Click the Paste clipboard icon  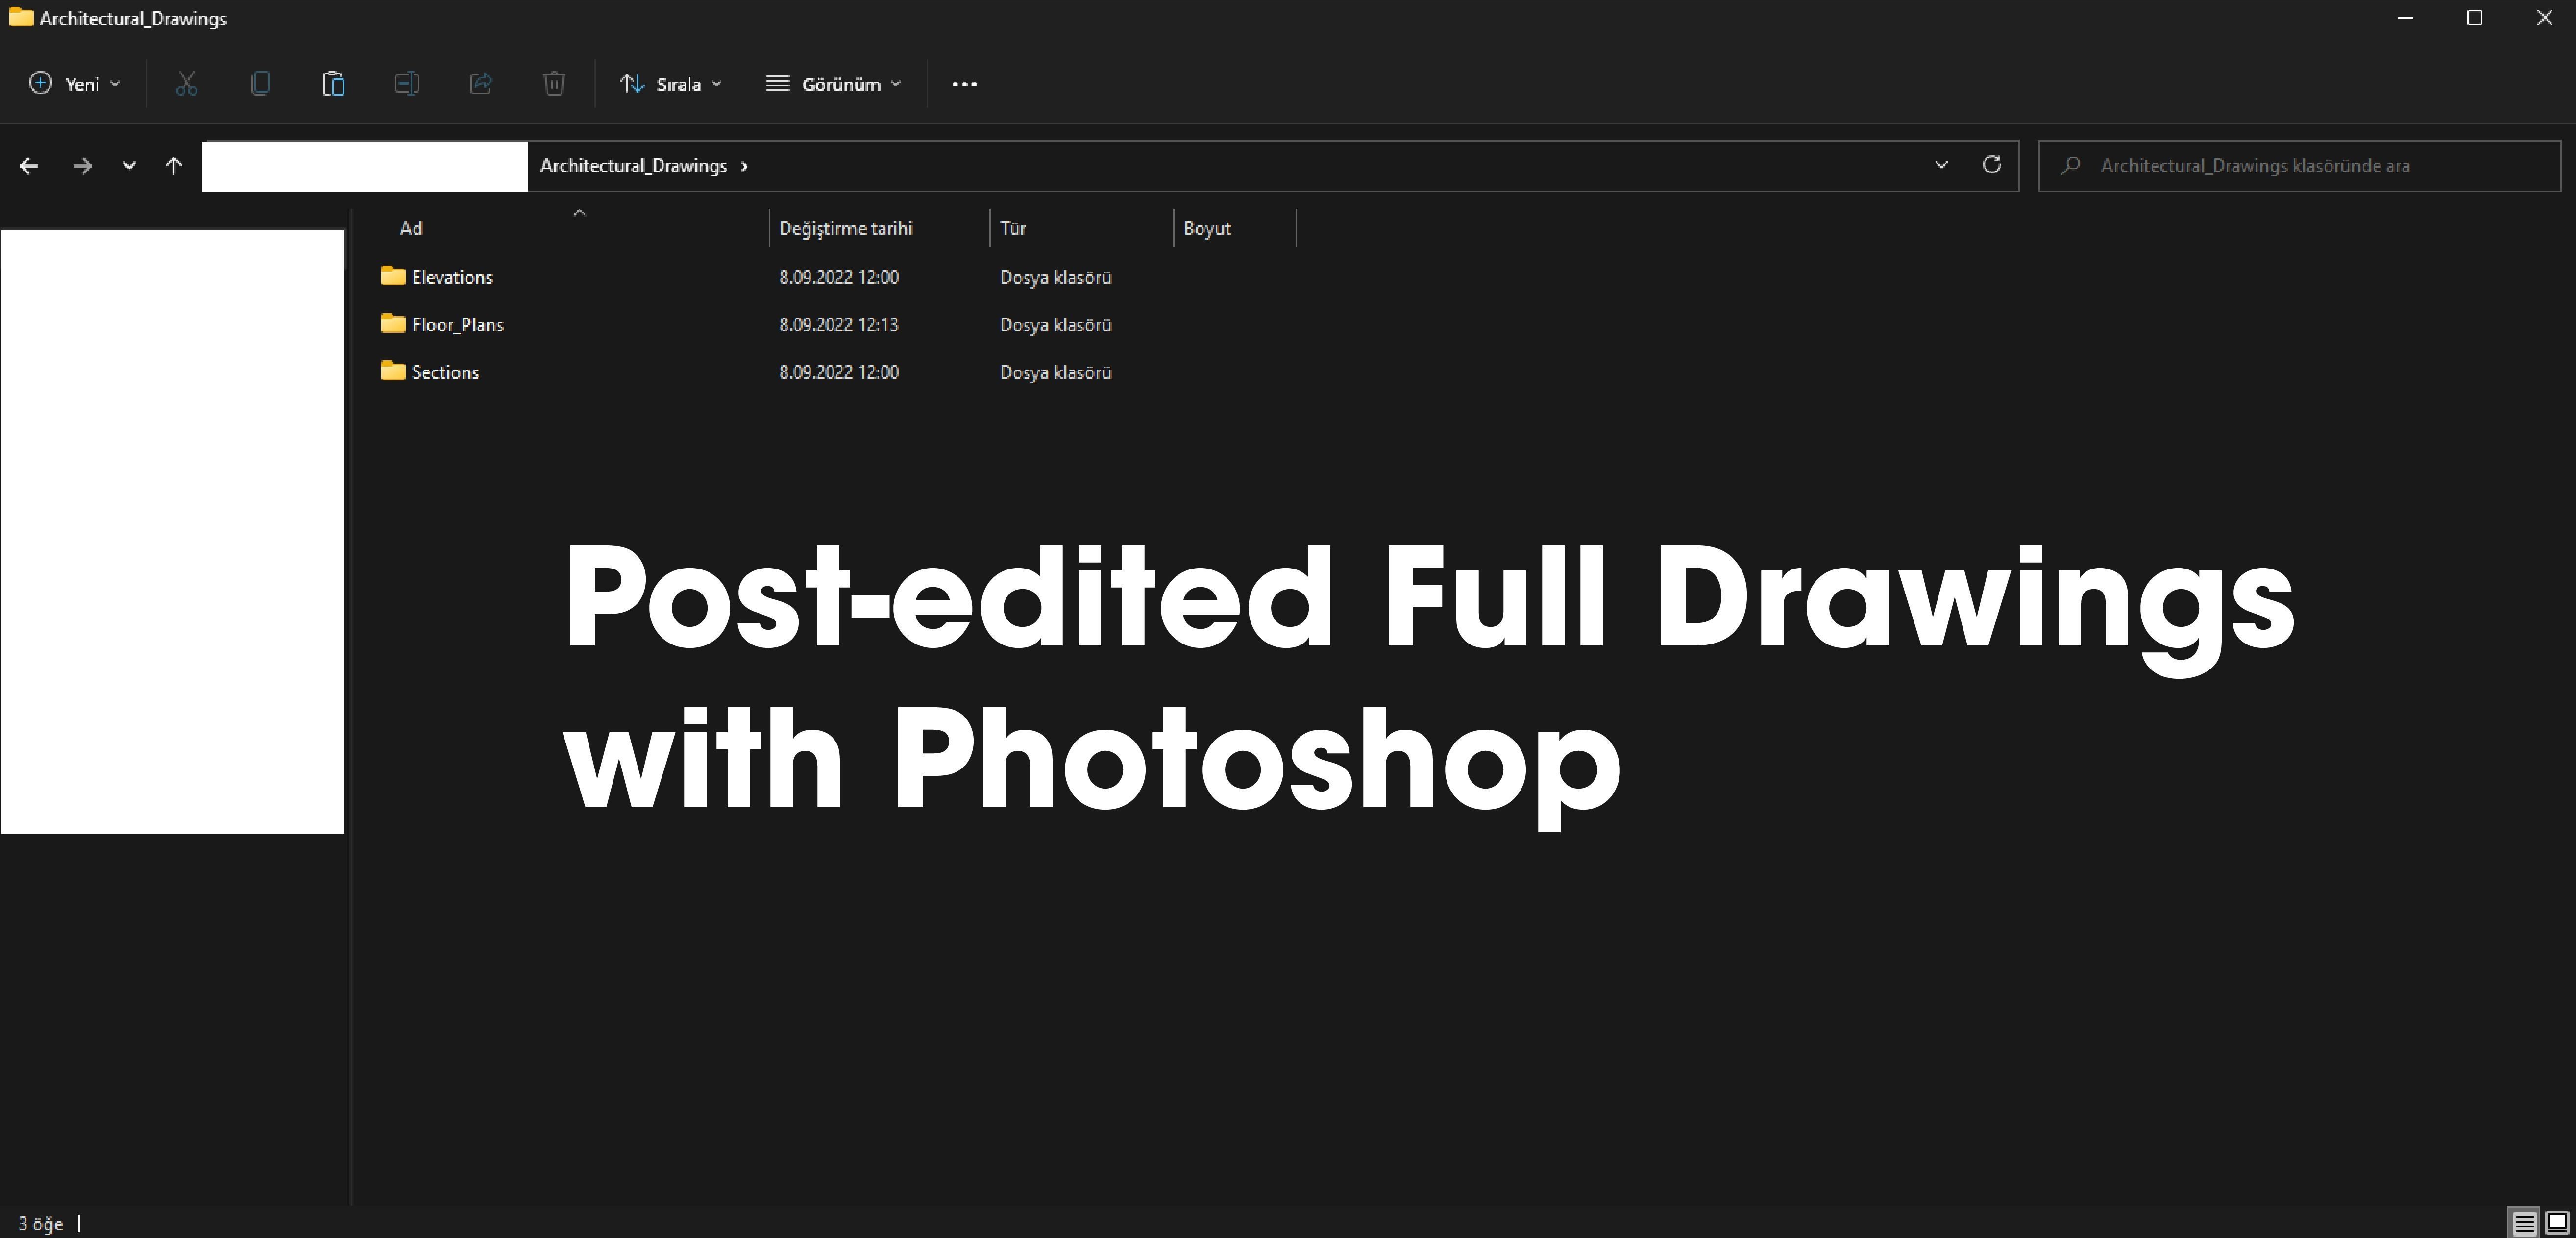(333, 84)
